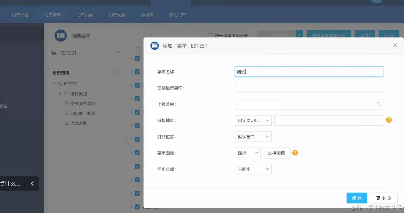
Task: Open the 自定义URL link type dropdown
Action: click(x=253, y=120)
